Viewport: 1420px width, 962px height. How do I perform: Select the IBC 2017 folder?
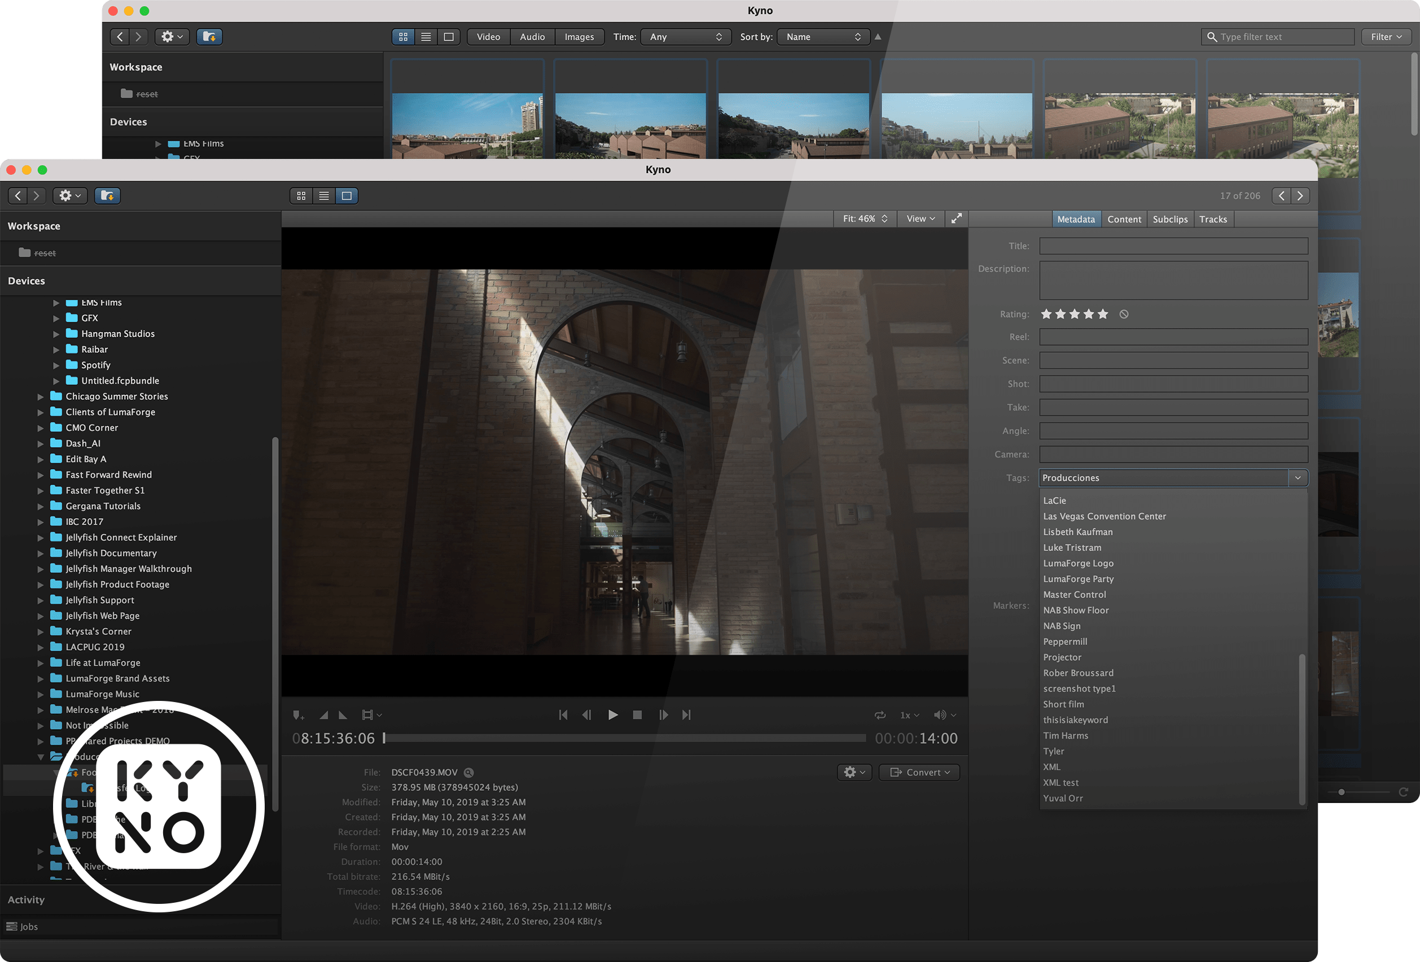pos(84,521)
